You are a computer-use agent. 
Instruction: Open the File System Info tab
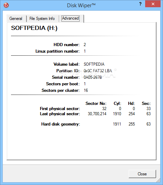coord(43,19)
